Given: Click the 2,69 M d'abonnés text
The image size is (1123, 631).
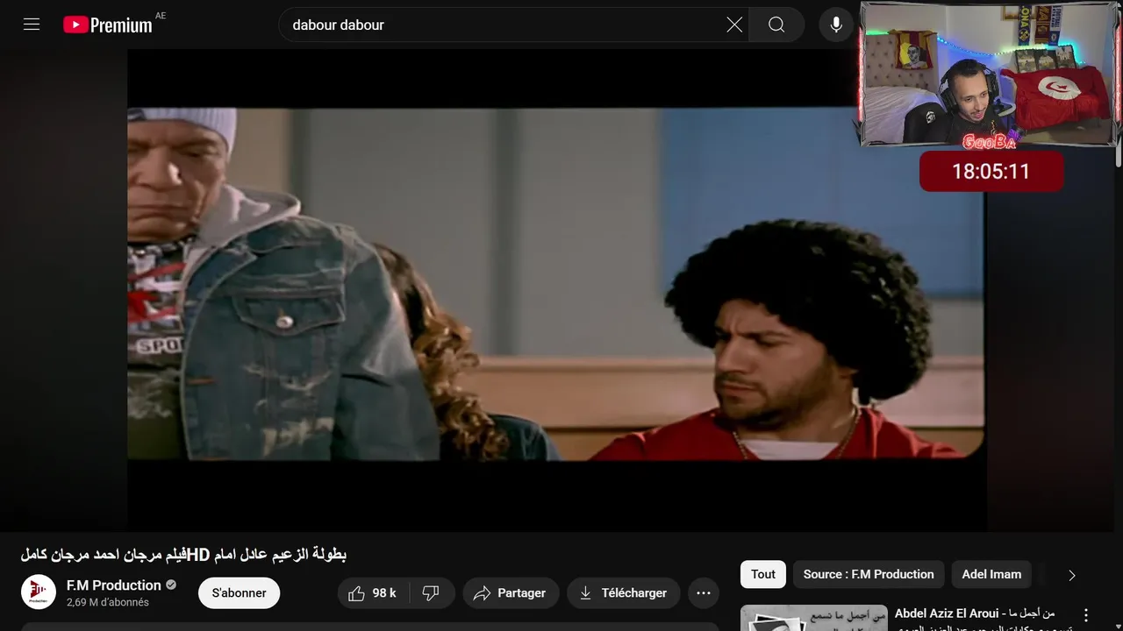Looking at the screenshot, I should (x=108, y=603).
